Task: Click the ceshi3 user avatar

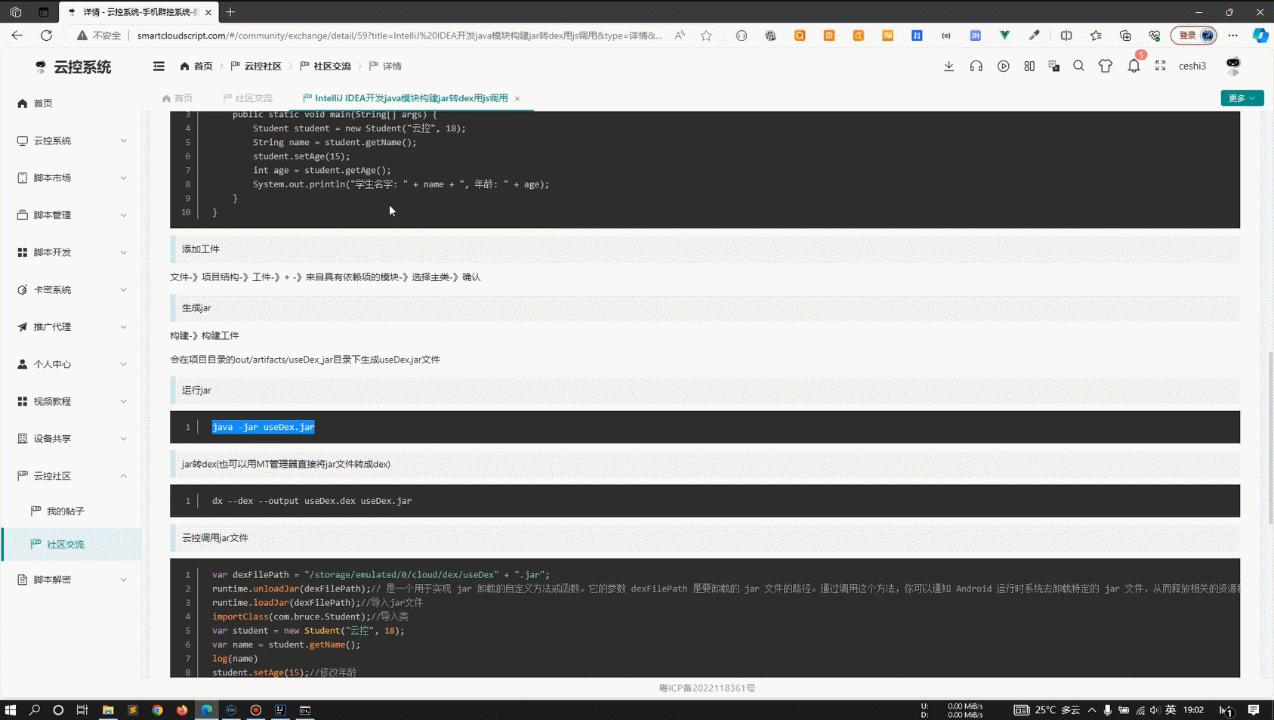Action: 1233,66
